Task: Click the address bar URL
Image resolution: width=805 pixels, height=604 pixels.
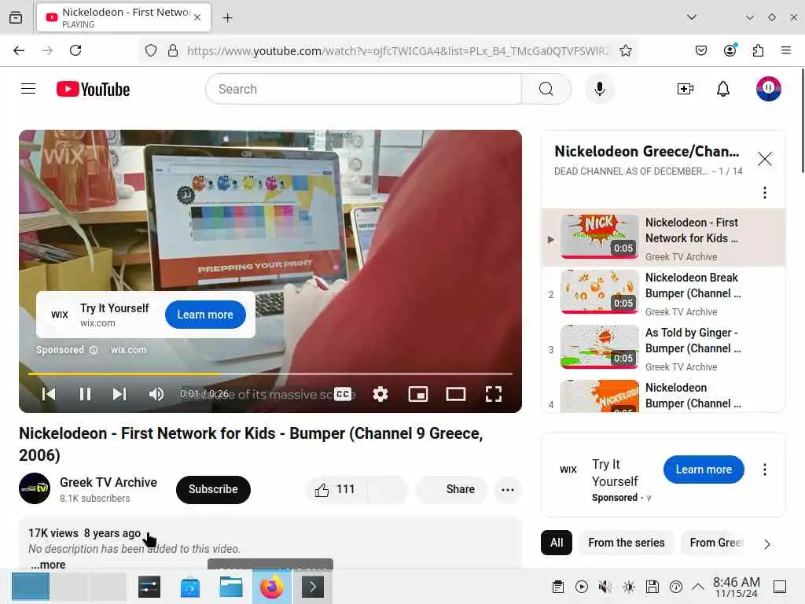Action: (x=398, y=50)
